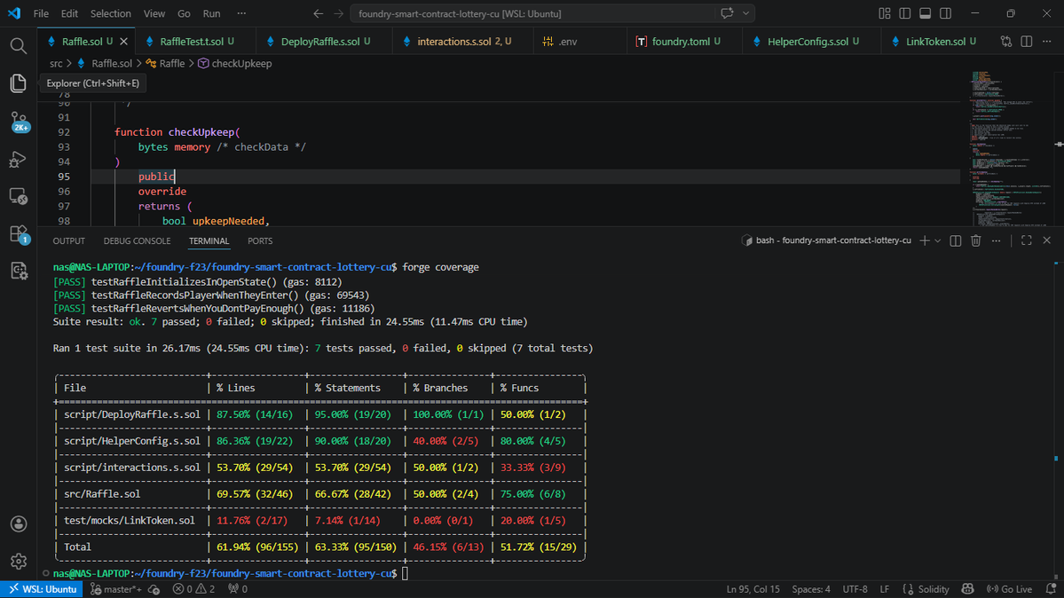Select the bash terminal instance label

[x=826, y=240]
